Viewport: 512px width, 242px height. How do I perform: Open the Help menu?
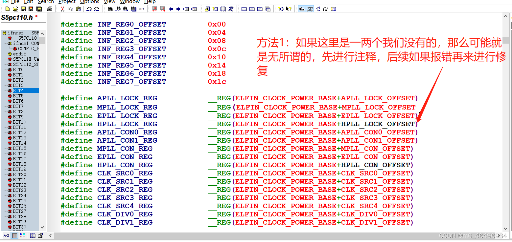[x=150, y=2]
